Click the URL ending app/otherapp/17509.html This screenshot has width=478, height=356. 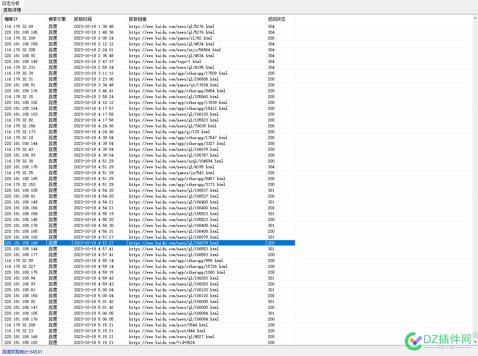click(x=178, y=73)
